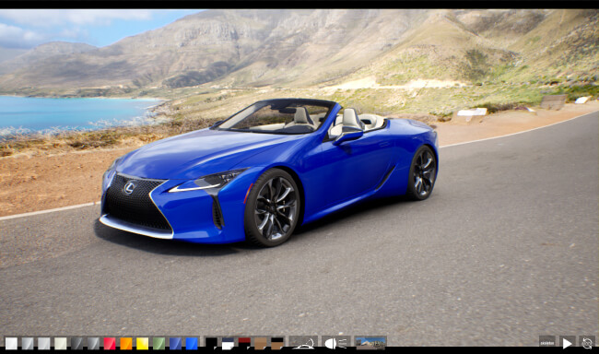Start the play animation button
The image size is (599, 354).
pos(567,343)
